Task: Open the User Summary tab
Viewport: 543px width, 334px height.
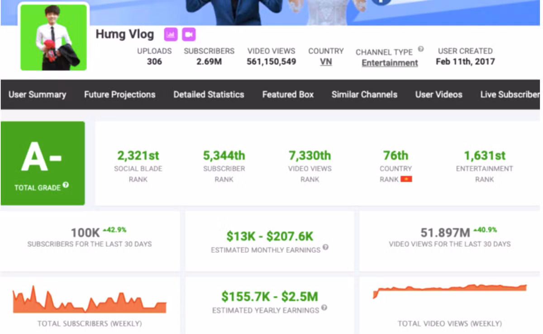Action: (37, 94)
